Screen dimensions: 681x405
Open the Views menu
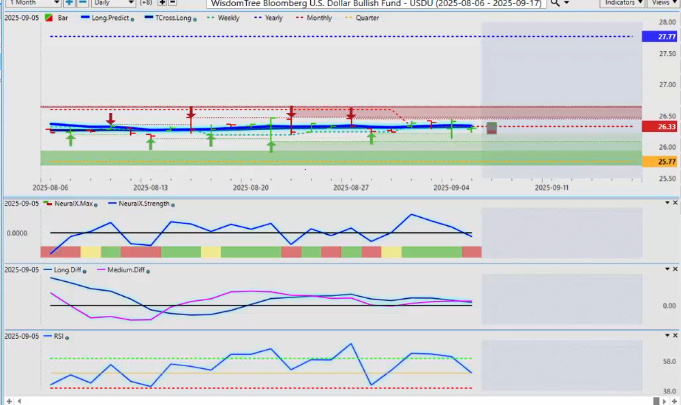[663, 3]
